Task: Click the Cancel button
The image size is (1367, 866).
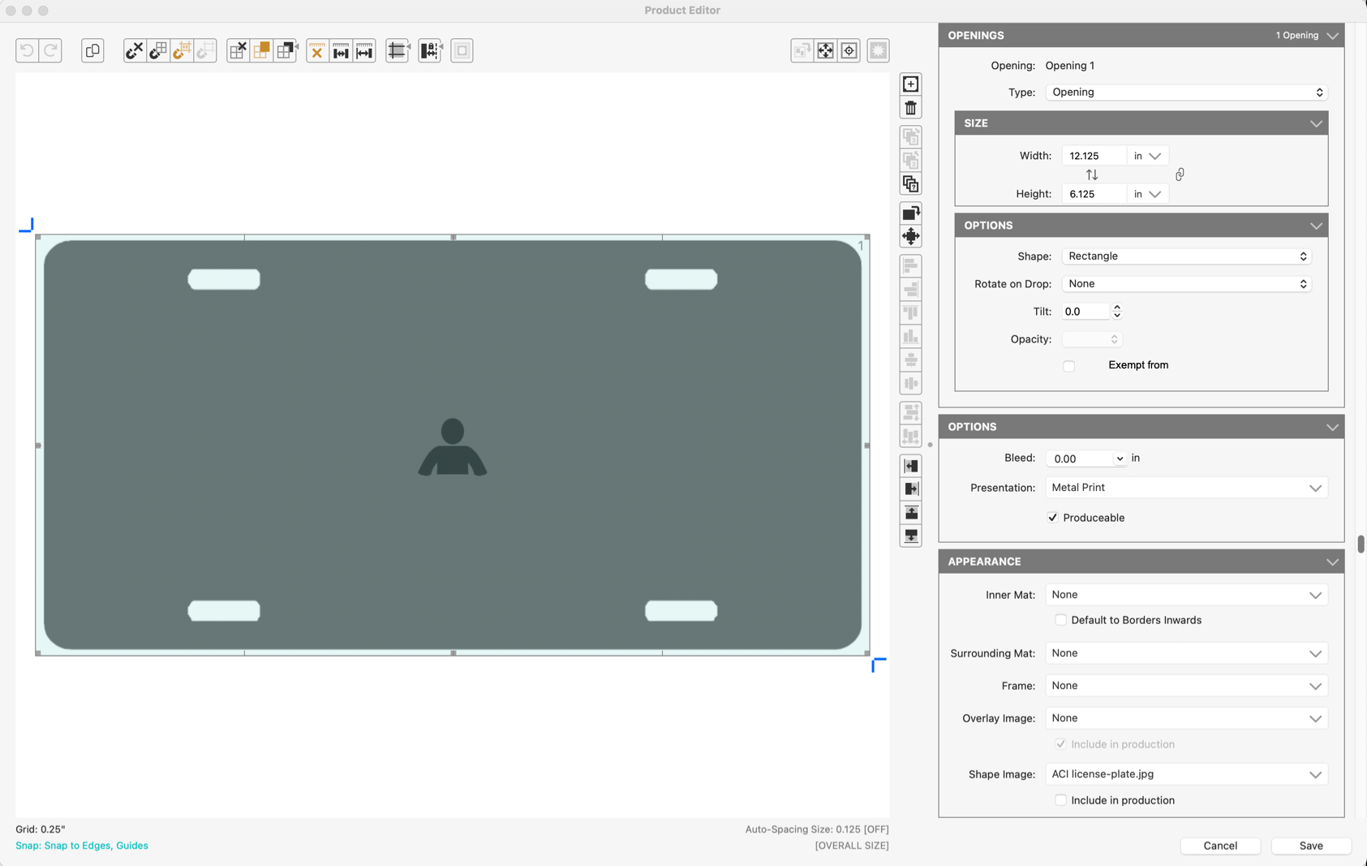Action: pos(1219,846)
